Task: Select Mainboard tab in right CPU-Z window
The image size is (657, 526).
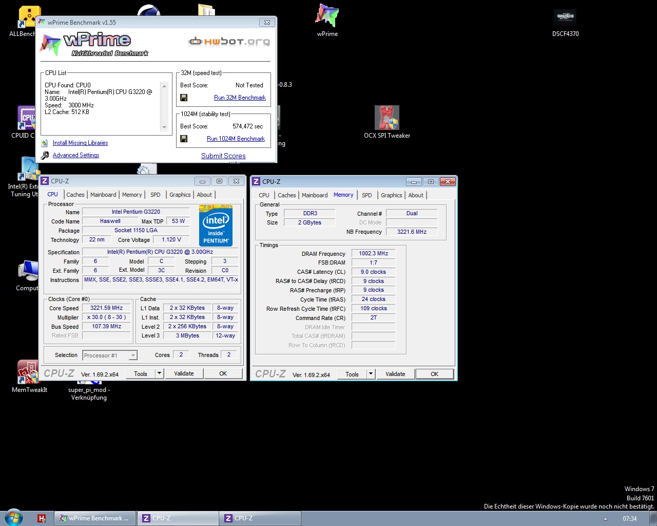Action: [x=315, y=195]
